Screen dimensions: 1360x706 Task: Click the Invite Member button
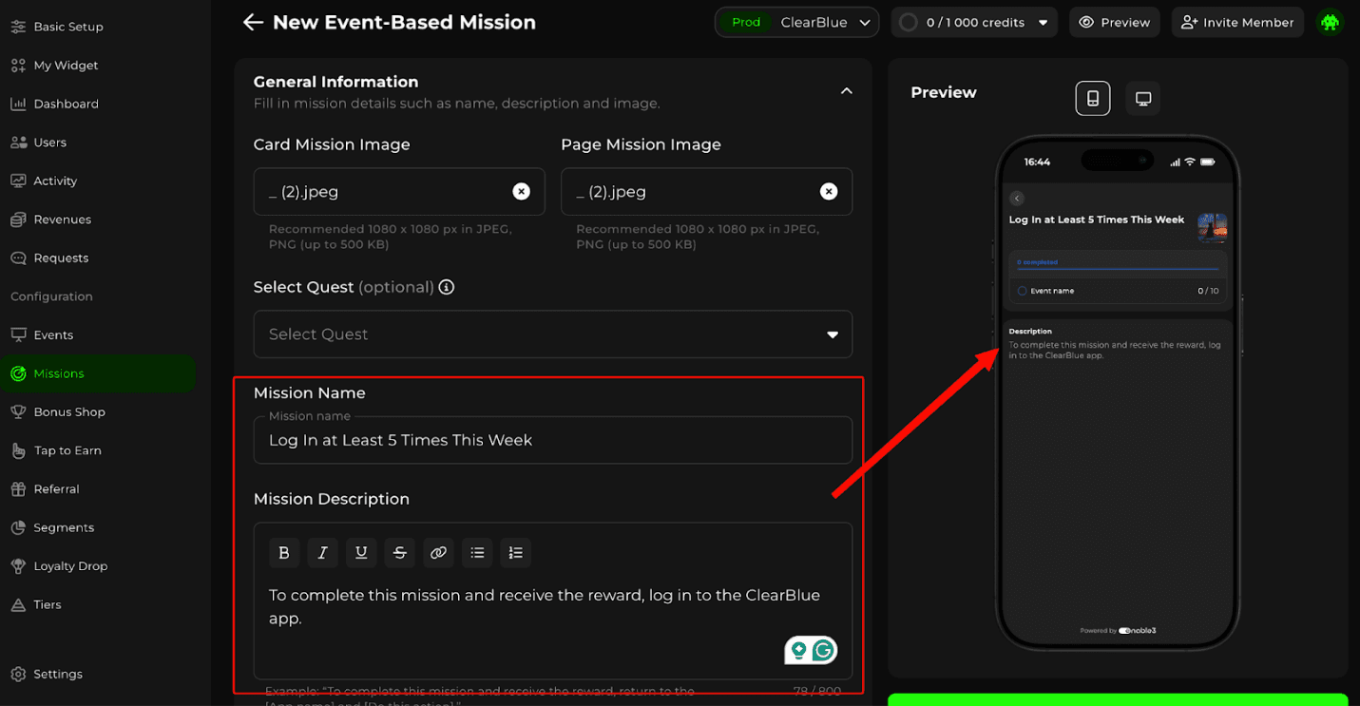pos(1238,22)
